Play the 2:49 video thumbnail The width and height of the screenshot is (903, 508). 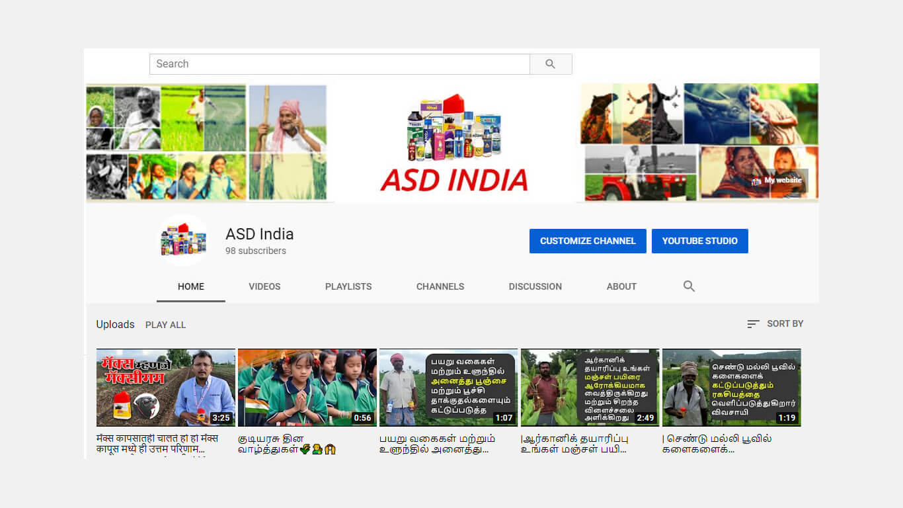coord(590,388)
